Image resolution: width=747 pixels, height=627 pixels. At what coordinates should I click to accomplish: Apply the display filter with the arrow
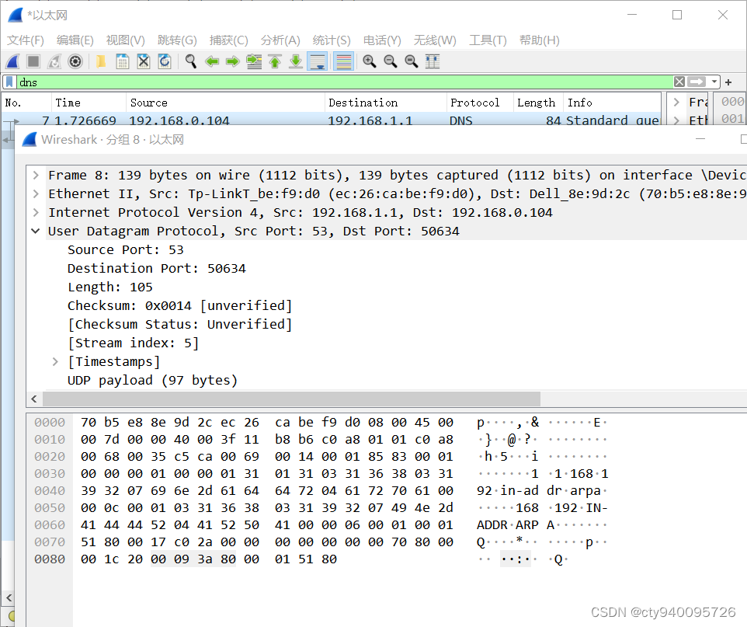coord(697,82)
